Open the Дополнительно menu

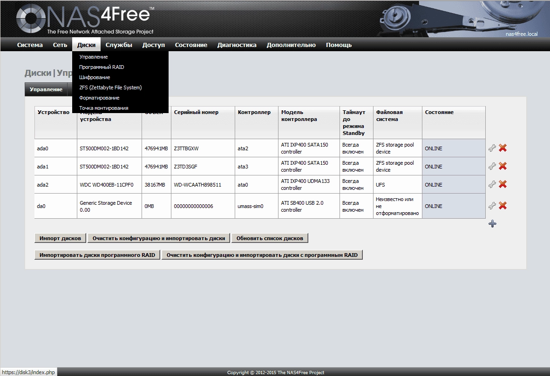[291, 45]
